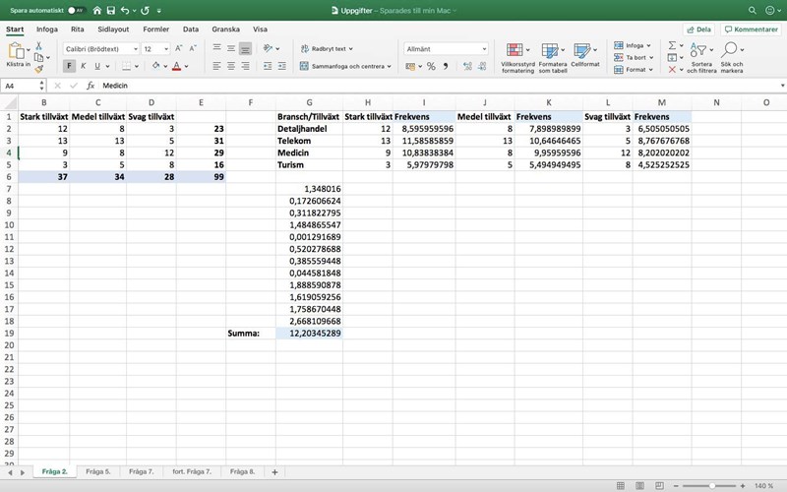The width and height of the screenshot is (787, 492).
Task: Click the percent style icon
Action: 430,67
